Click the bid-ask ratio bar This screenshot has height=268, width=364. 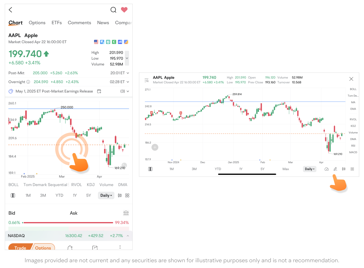68,223
